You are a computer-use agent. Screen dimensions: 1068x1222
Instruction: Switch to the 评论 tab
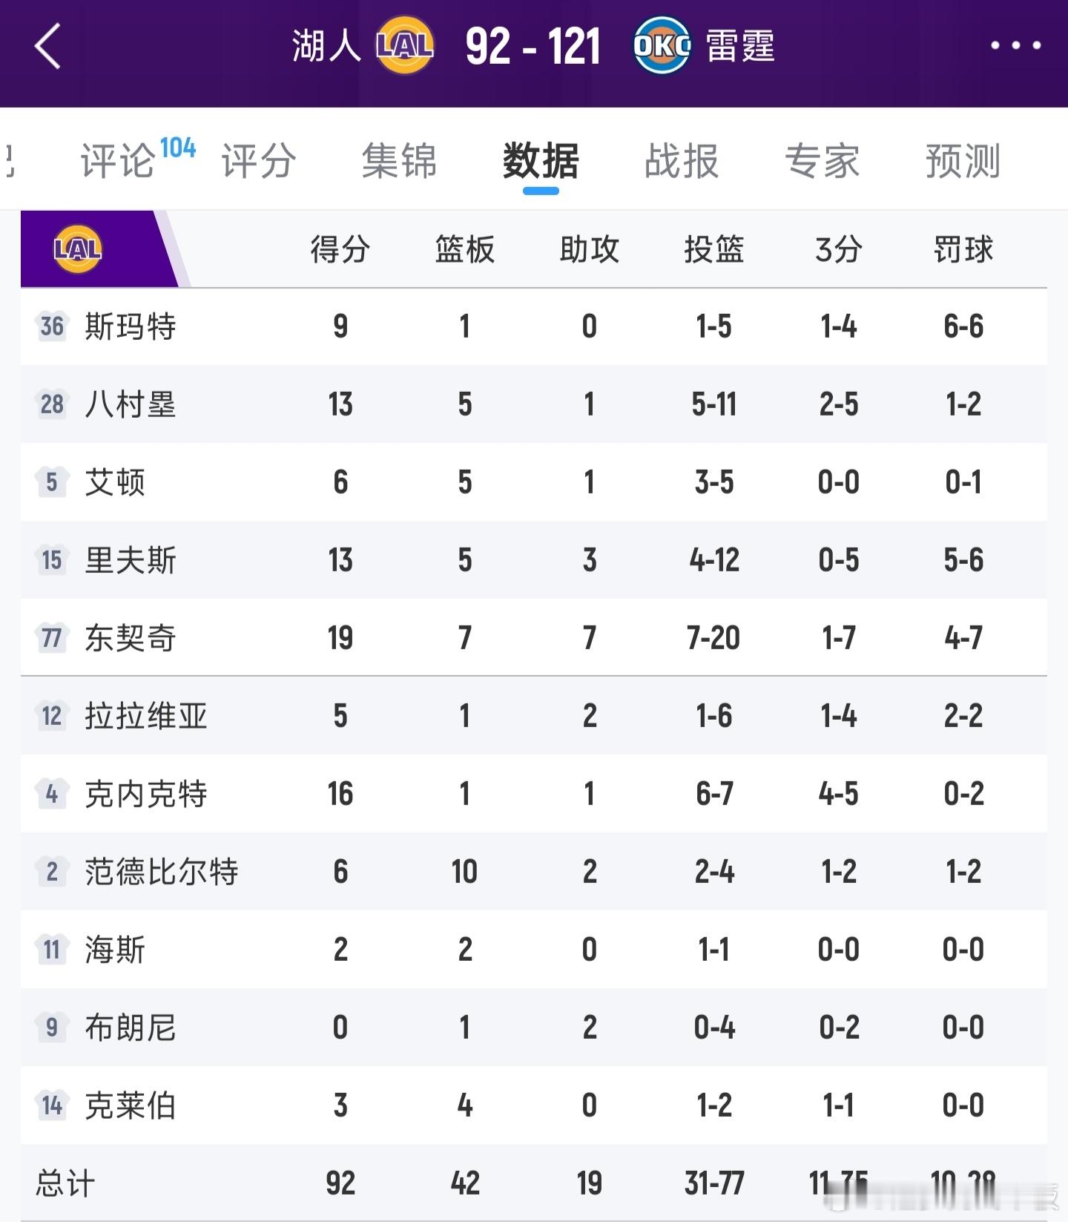pyautogui.click(x=119, y=160)
